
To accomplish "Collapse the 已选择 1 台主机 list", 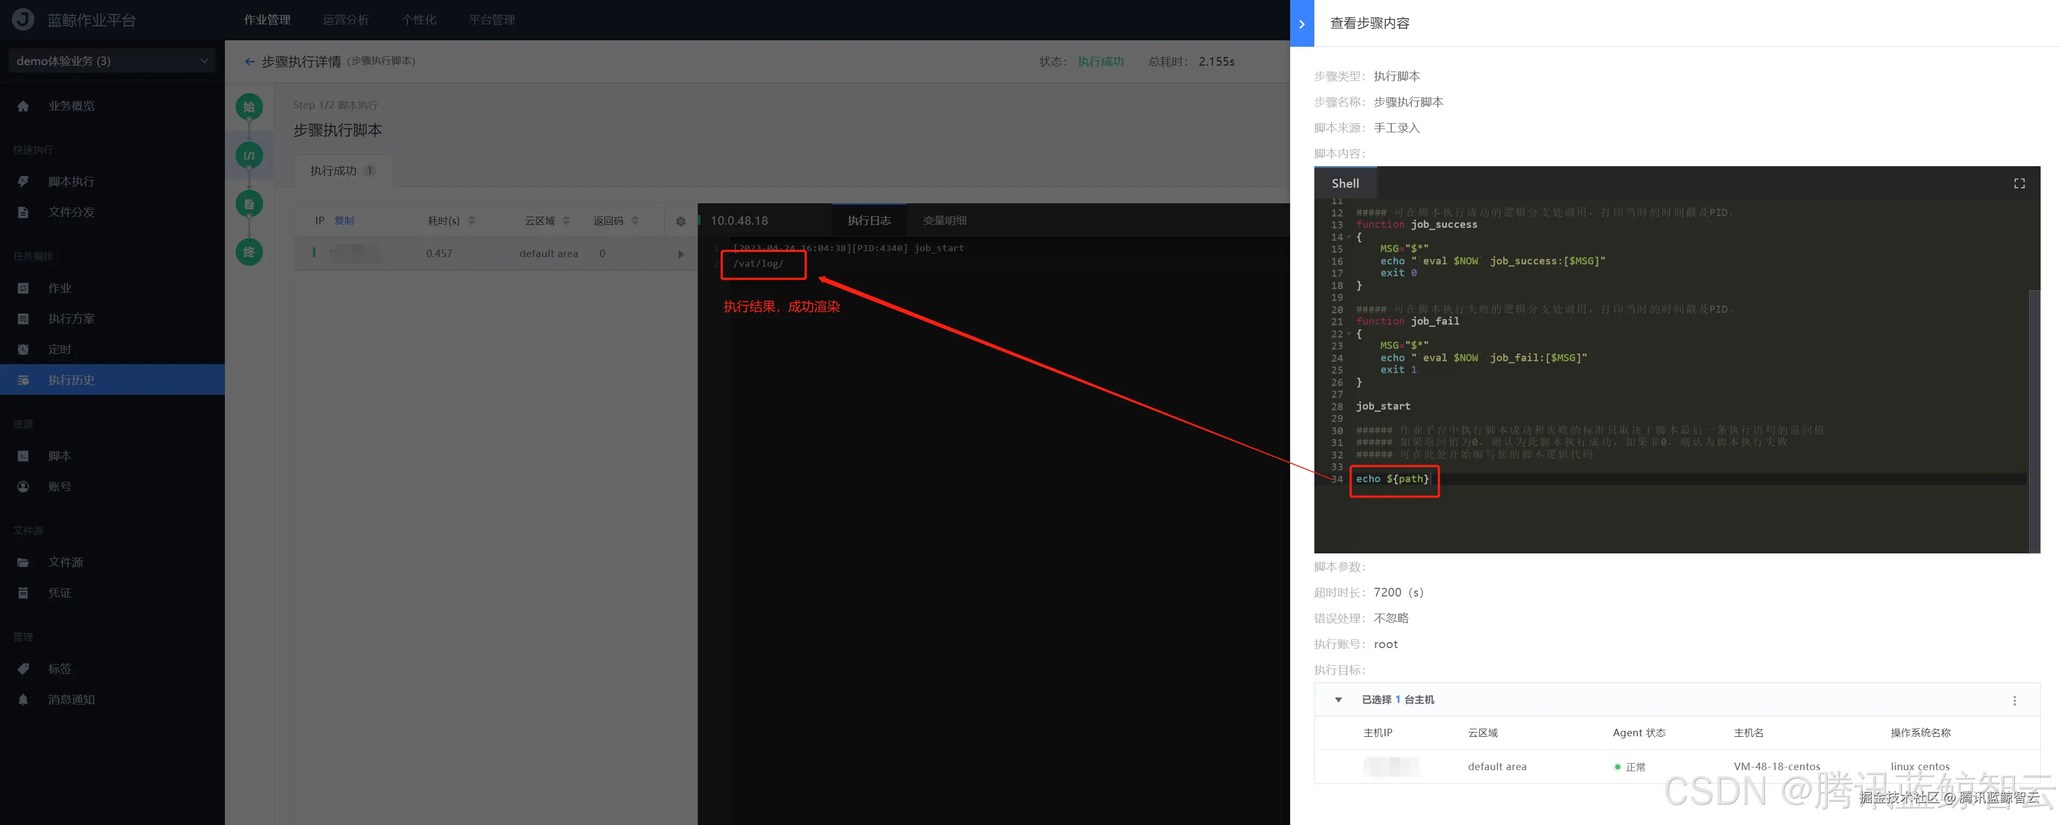I will tap(1338, 700).
